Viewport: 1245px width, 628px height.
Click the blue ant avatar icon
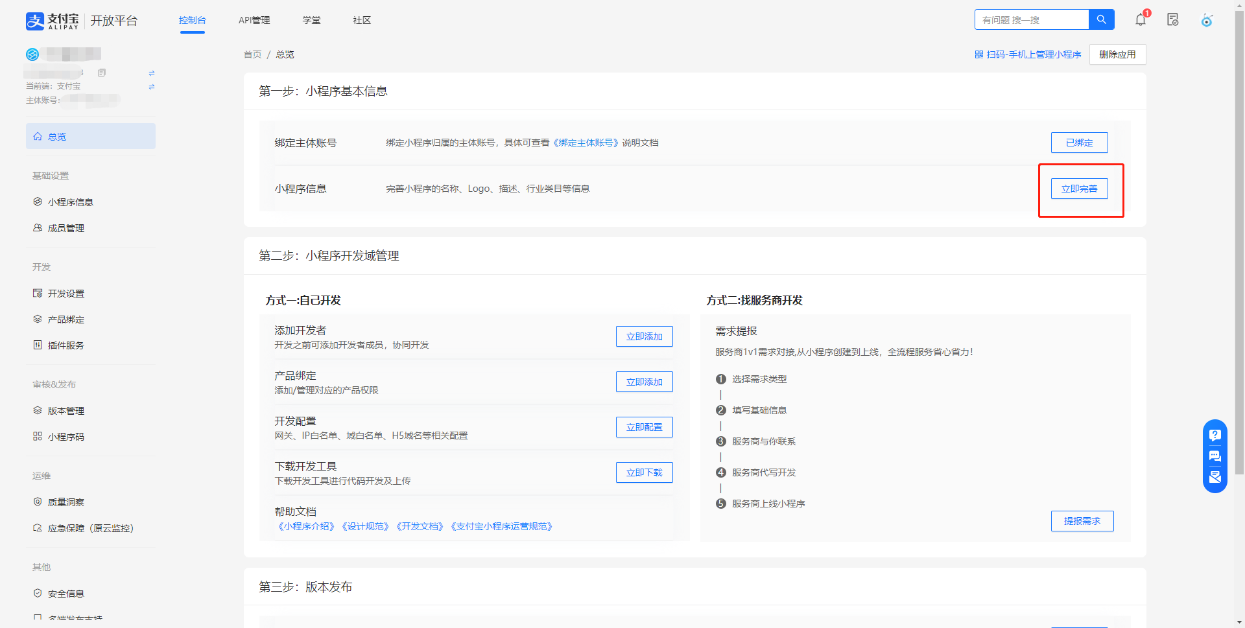tap(1206, 21)
